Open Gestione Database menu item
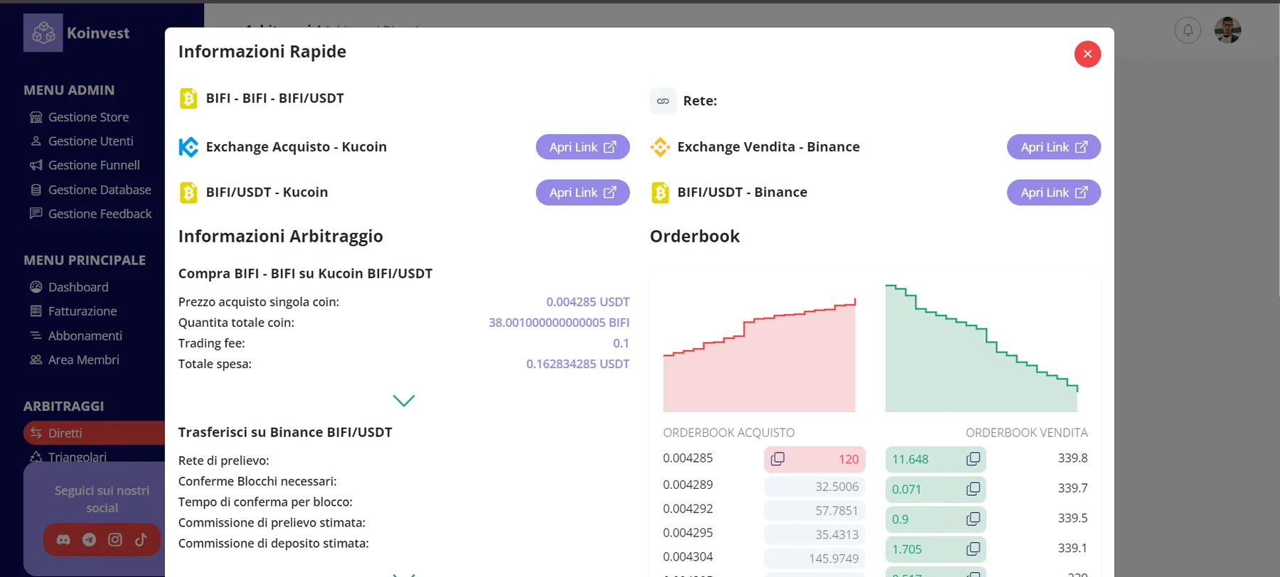The height and width of the screenshot is (577, 1280). pyautogui.click(x=90, y=190)
